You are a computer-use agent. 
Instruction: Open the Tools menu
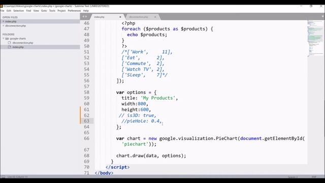click(x=52, y=11)
